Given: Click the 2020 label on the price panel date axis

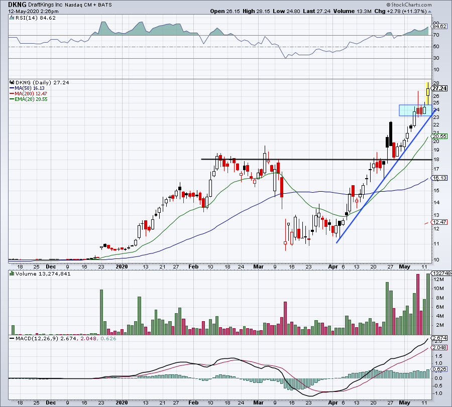Looking at the screenshot, I should click(x=122, y=266).
